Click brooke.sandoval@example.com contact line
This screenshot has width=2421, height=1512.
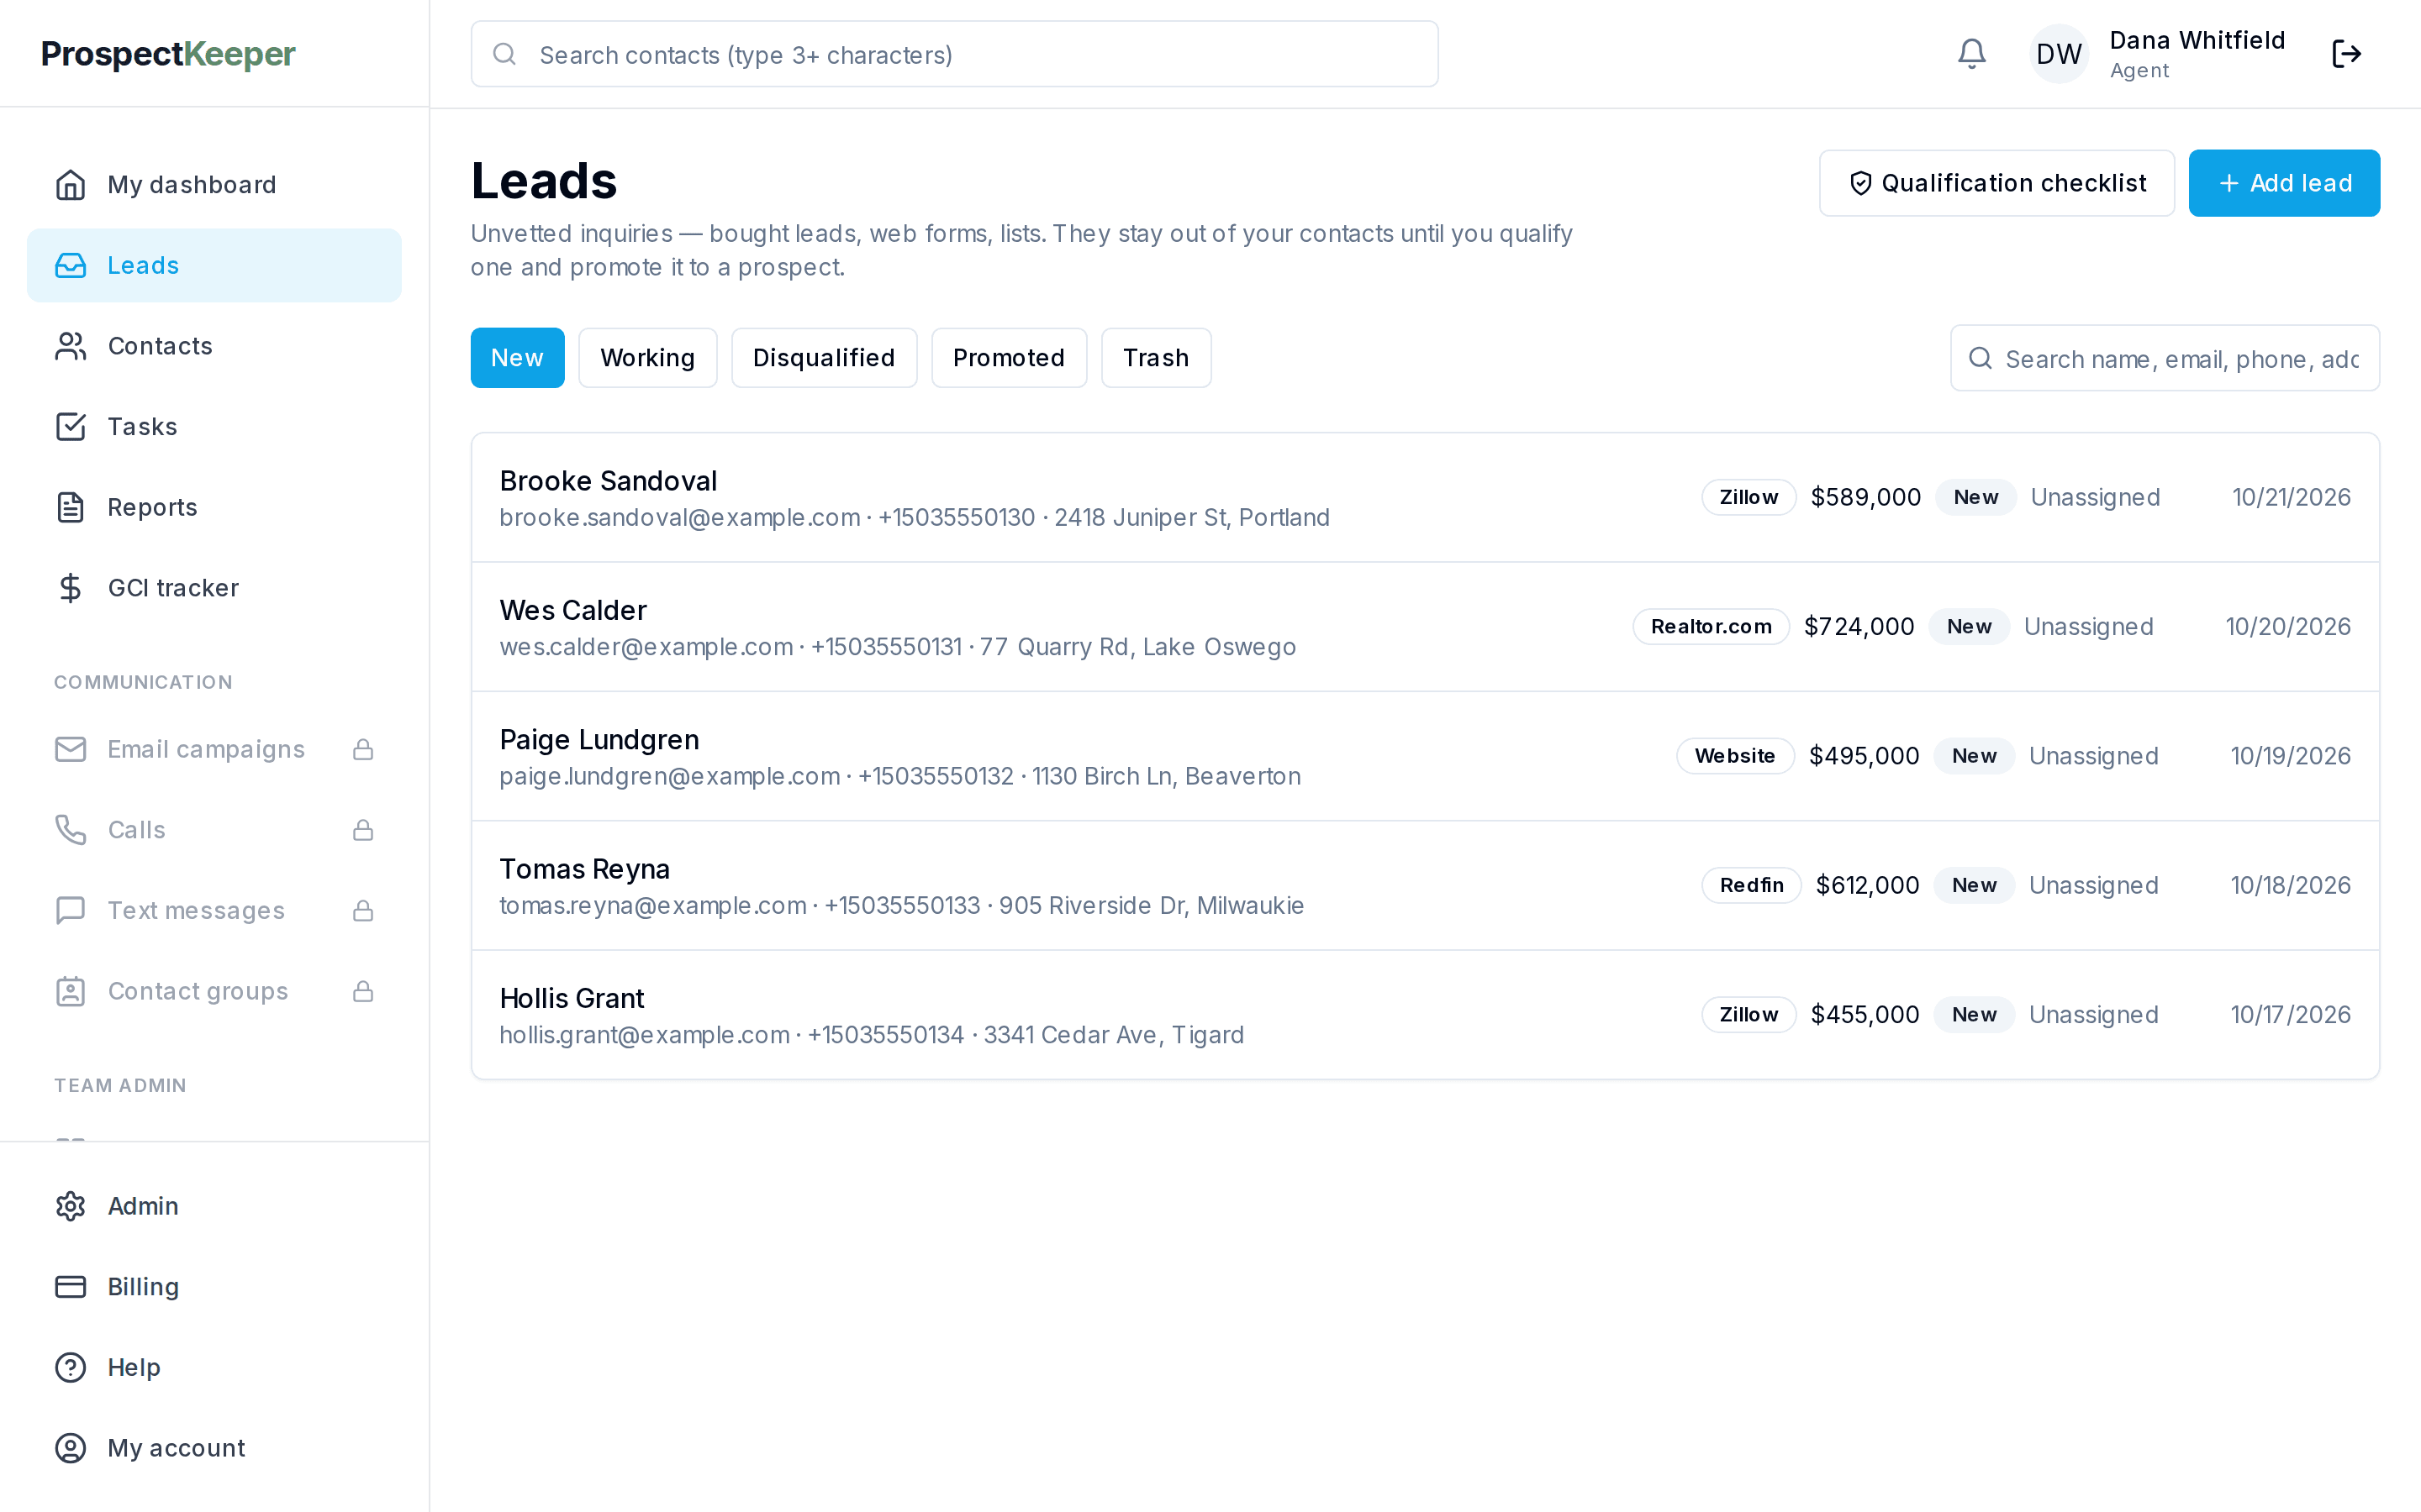tap(915, 518)
